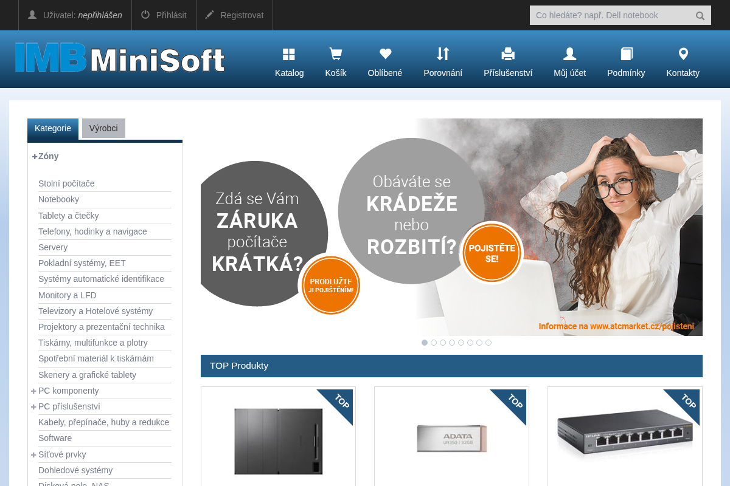Click the search magnifier icon

tap(700, 16)
